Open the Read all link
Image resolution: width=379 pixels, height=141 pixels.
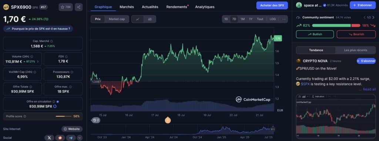(x=369, y=89)
